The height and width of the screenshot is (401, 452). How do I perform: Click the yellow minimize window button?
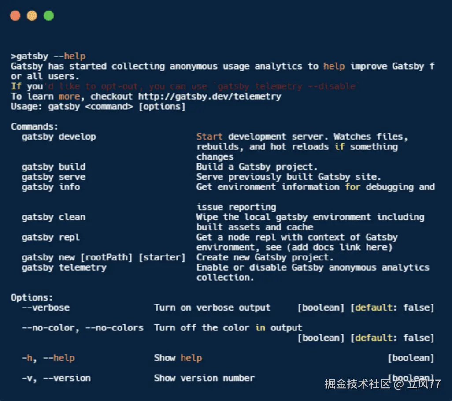[x=32, y=16]
